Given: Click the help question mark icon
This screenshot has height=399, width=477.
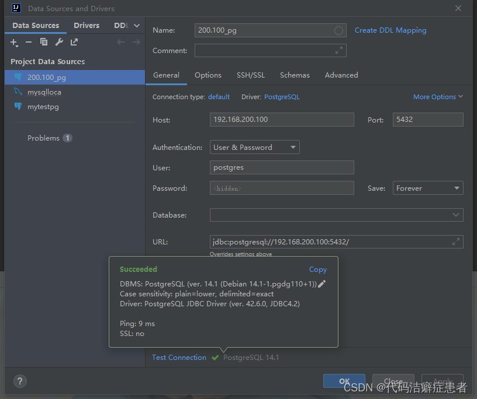Looking at the screenshot, I should click(x=19, y=381).
